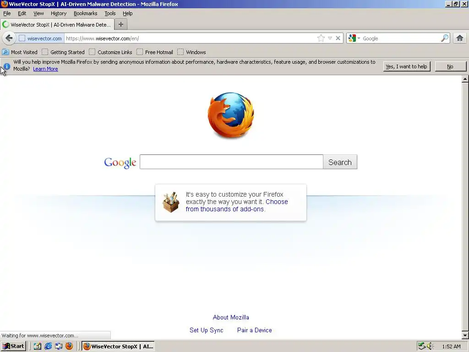
Task: Click the scrollbar up arrow
Action: coord(465,79)
